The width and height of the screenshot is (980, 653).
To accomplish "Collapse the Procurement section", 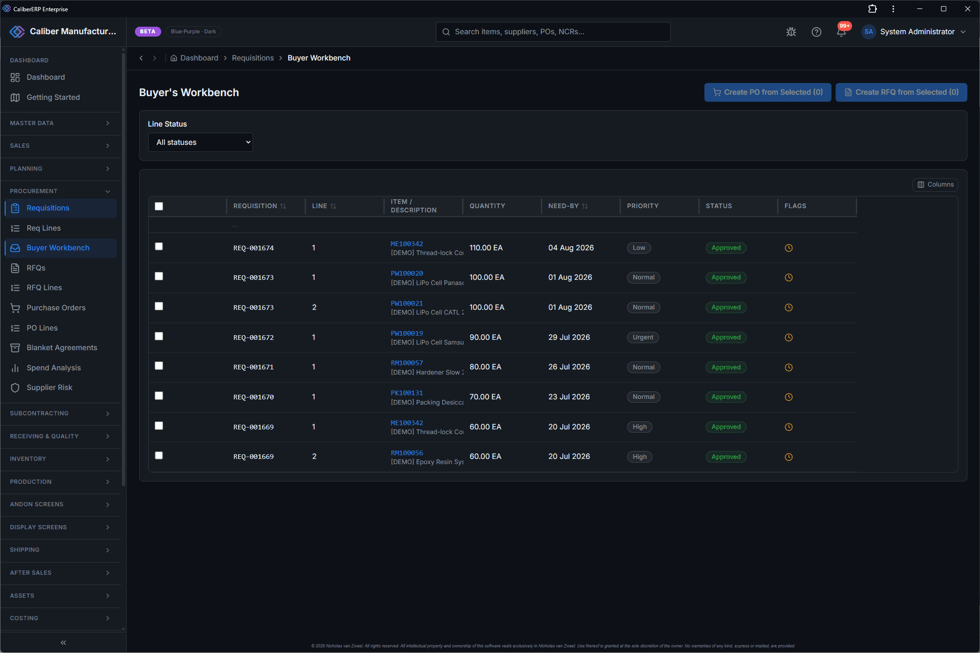I will tap(61, 191).
